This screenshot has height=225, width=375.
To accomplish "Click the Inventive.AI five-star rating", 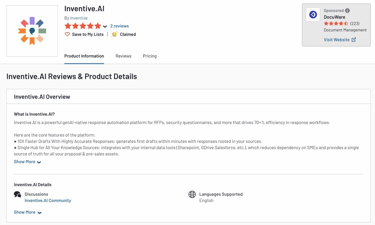I will point(83,26).
